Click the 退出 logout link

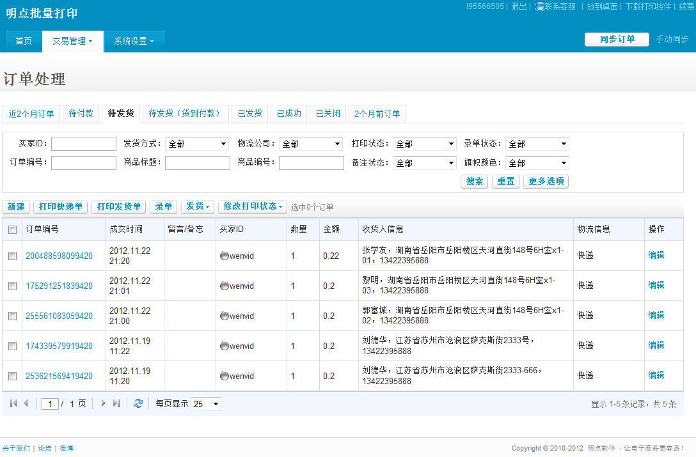click(x=519, y=6)
